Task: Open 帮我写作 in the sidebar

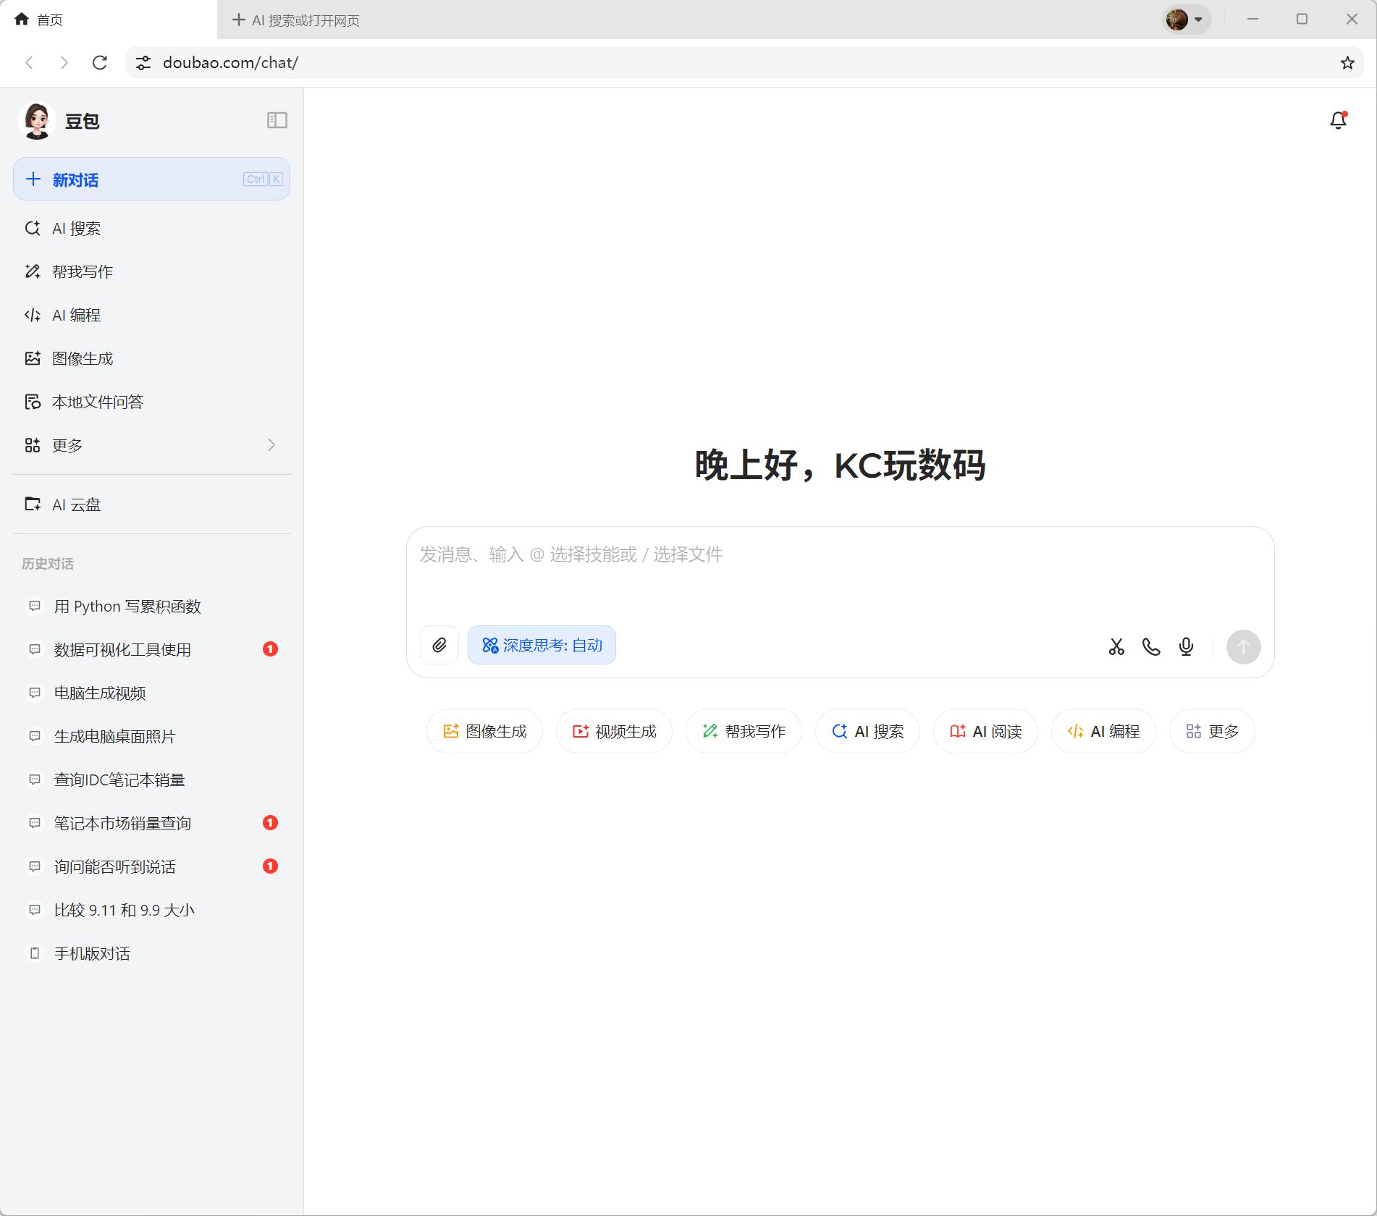Action: tap(152, 272)
